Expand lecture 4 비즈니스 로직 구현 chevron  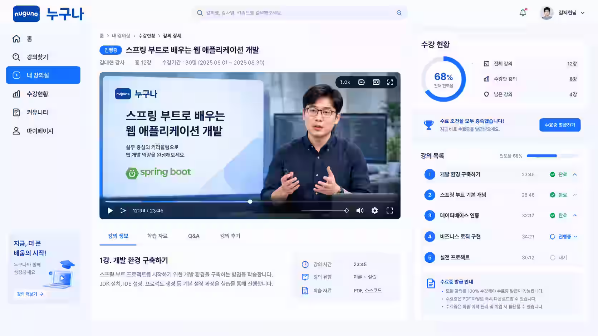(x=575, y=237)
